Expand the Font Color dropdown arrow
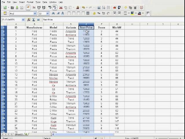 pos(143,13)
